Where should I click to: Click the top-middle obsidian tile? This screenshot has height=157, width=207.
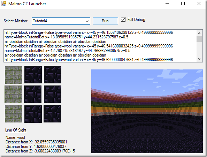pyautogui.click(x=33, y=75)
